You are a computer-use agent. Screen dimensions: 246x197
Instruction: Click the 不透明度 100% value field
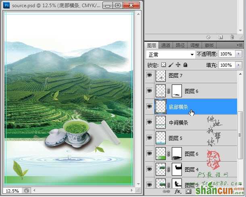[x=227, y=54]
